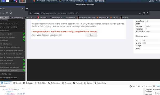Collapse the div class col-md node
Screen dimensions: 160x95
[x=5, y=94]
